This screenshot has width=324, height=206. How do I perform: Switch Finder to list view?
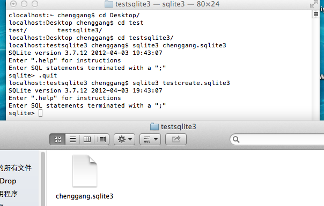tap(72, 139)
